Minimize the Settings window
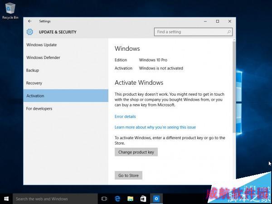The width and height of the screenshot is (272, 204). [205, 21]
